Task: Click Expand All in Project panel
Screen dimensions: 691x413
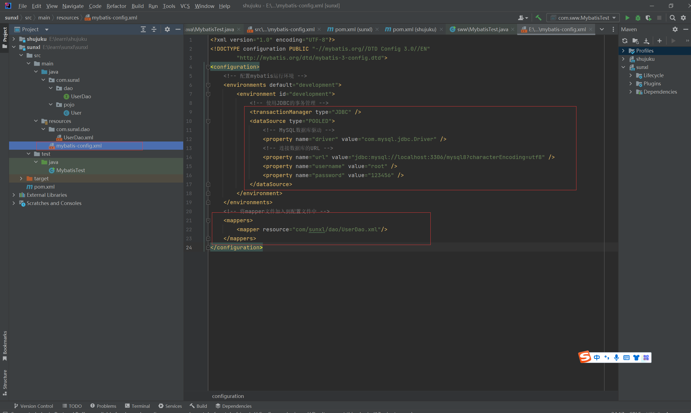Action: [x=143, y=29]
